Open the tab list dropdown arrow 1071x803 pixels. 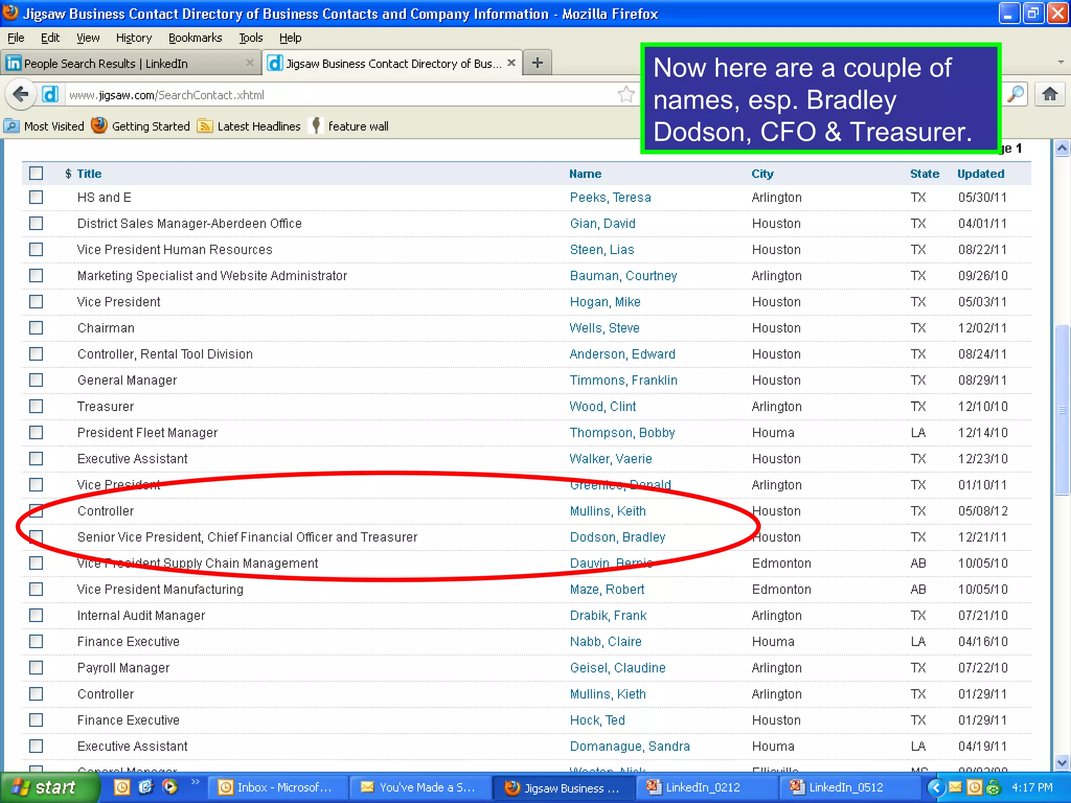[1061, 62]
